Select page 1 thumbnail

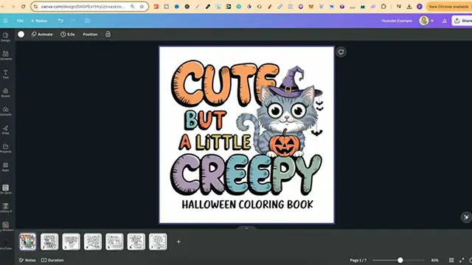point(28,241)
